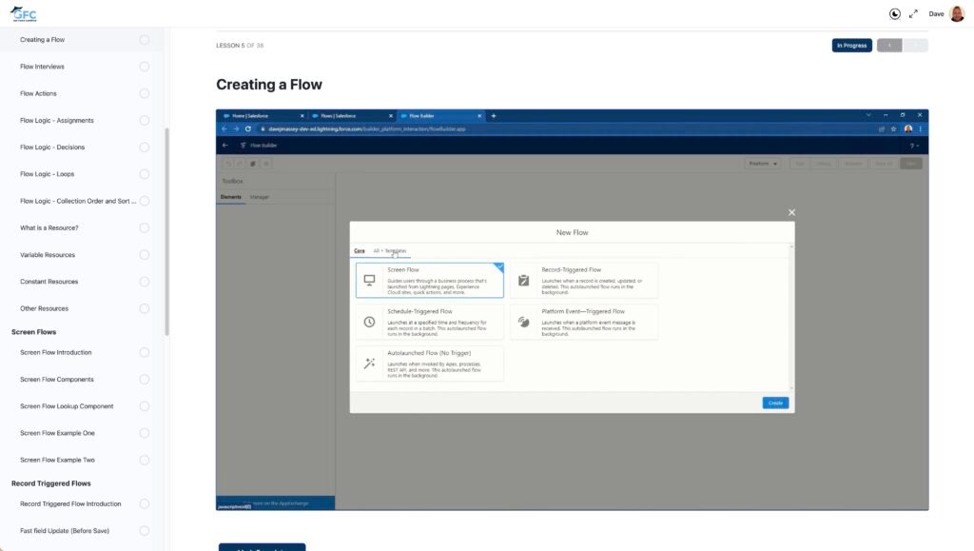Toggle Flow Logic - Loops completion circle
974x551 pixels.
145,174
